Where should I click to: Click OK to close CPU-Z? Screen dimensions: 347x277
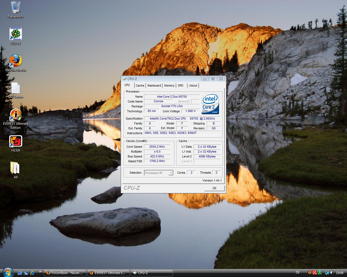click(x=214, y=188)
